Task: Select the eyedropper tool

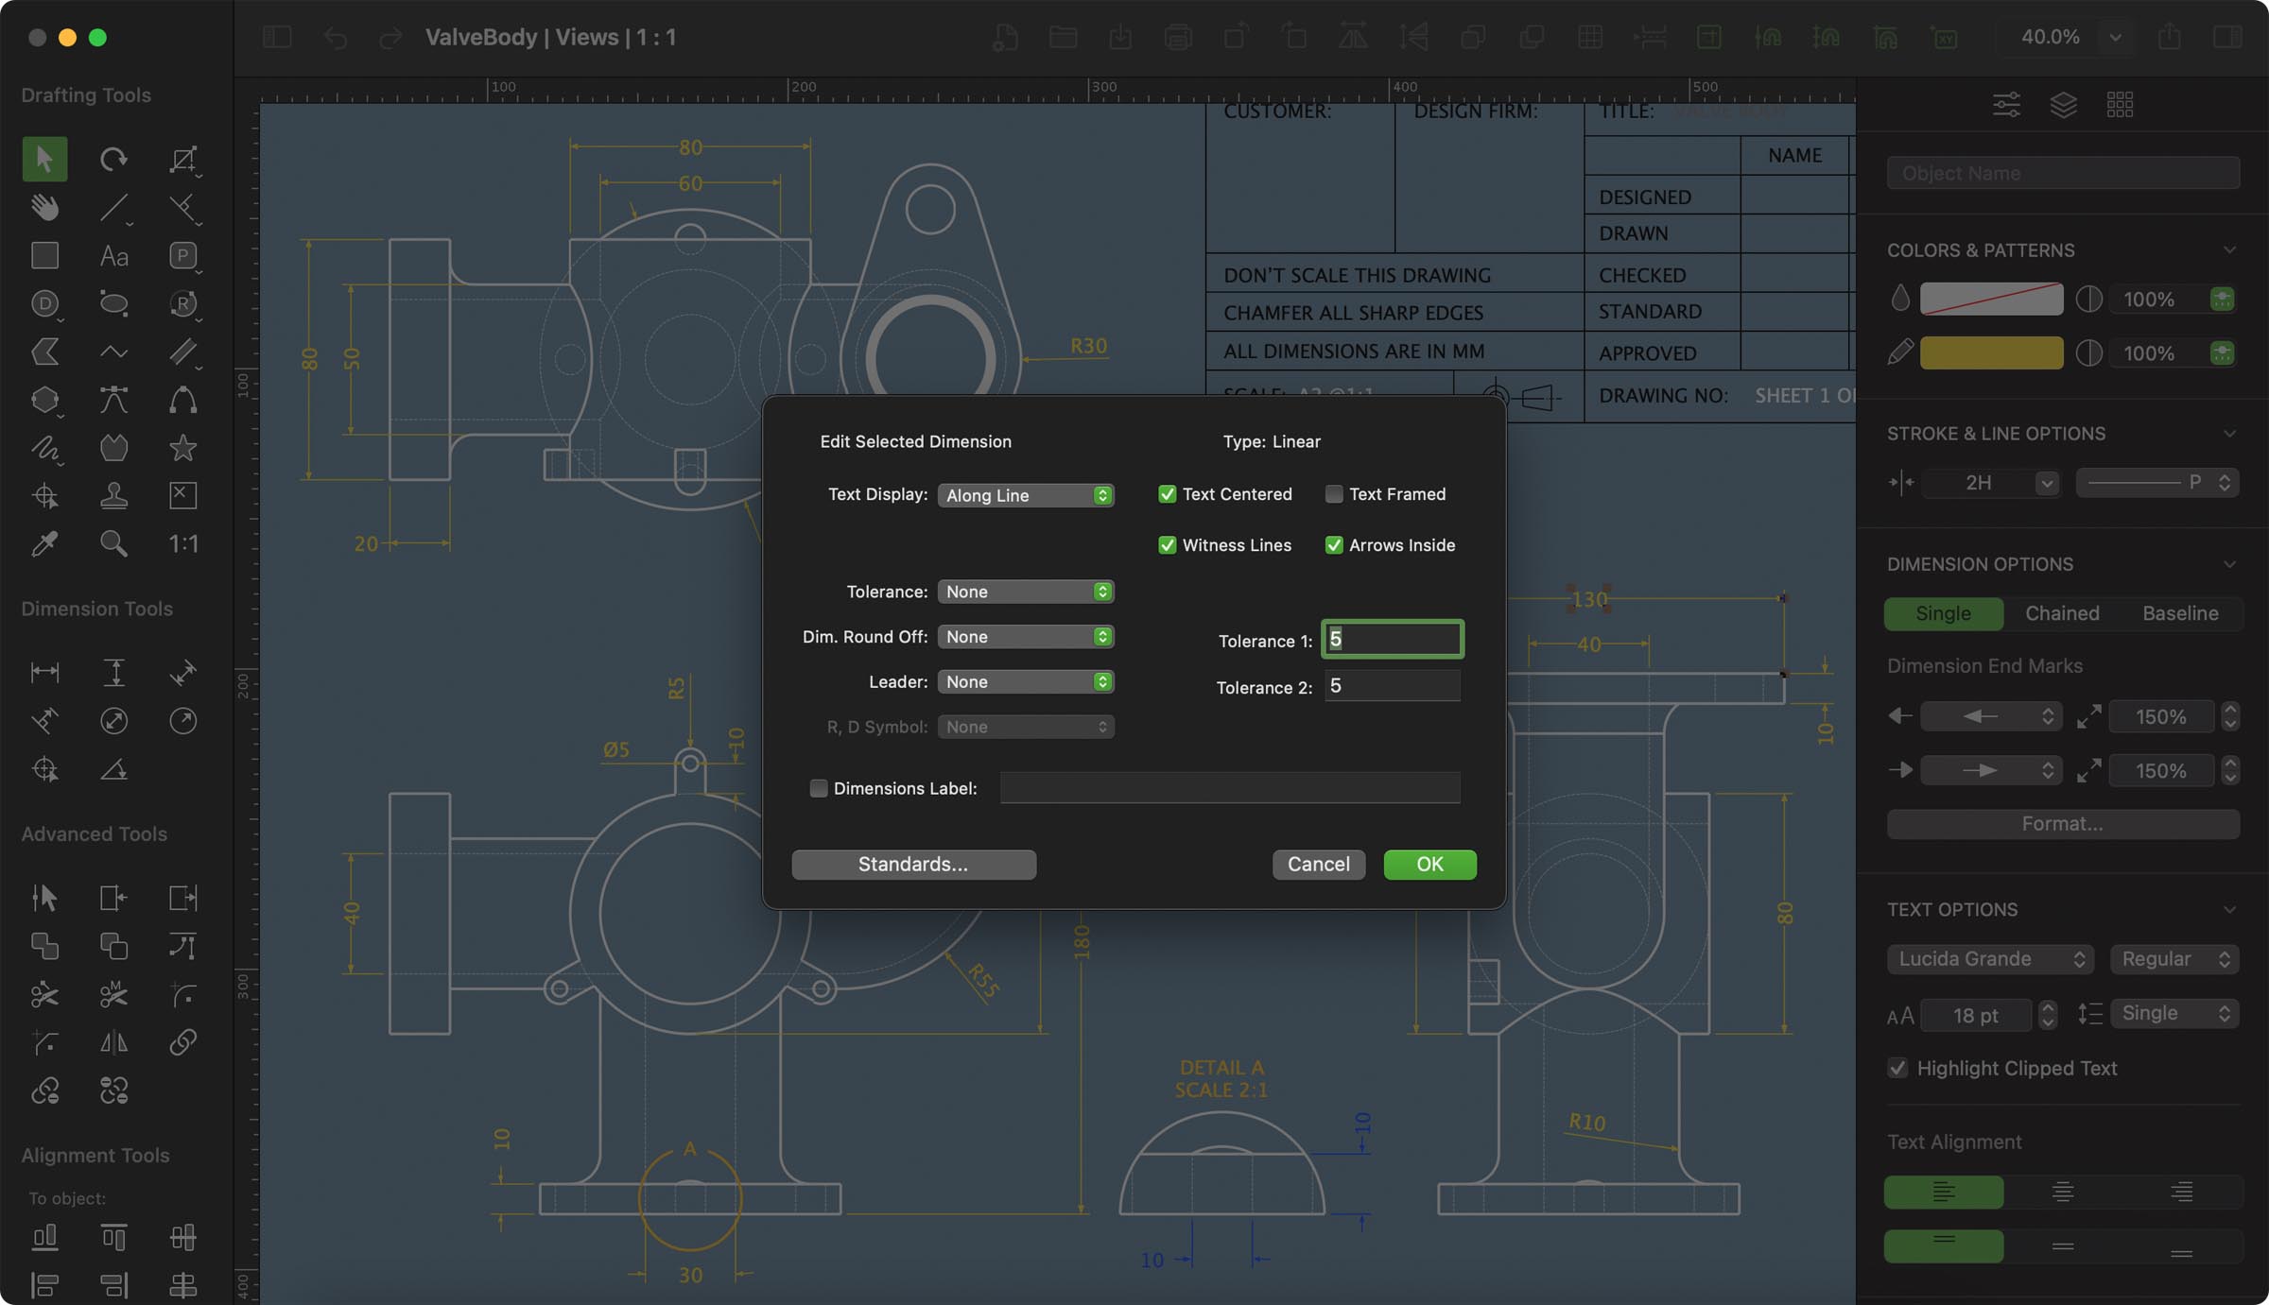Action: click(x=43, y=543)
